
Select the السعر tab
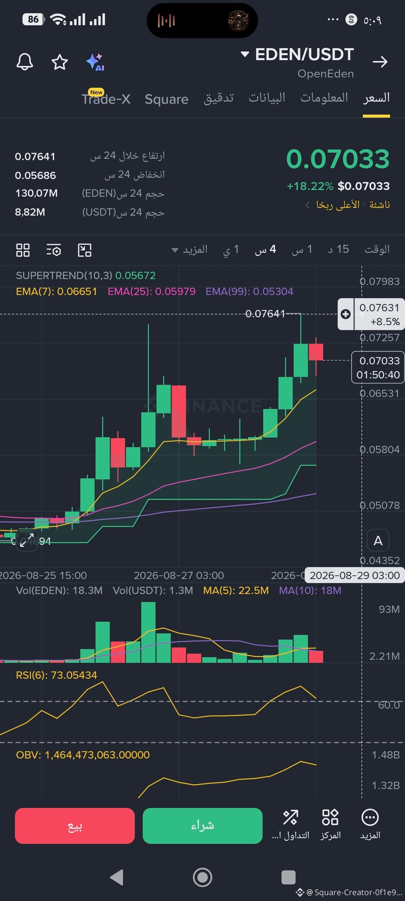376,98
